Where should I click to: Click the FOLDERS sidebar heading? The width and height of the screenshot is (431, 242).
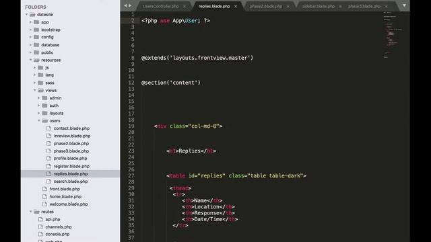[x=36, y=7]
